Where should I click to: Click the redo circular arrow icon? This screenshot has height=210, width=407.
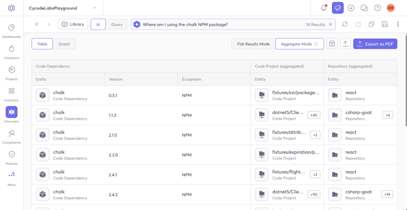coord(358,24)
